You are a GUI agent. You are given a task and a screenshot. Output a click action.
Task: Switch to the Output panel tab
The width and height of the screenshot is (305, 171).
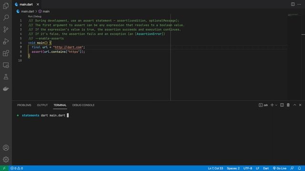coord(42,105)
